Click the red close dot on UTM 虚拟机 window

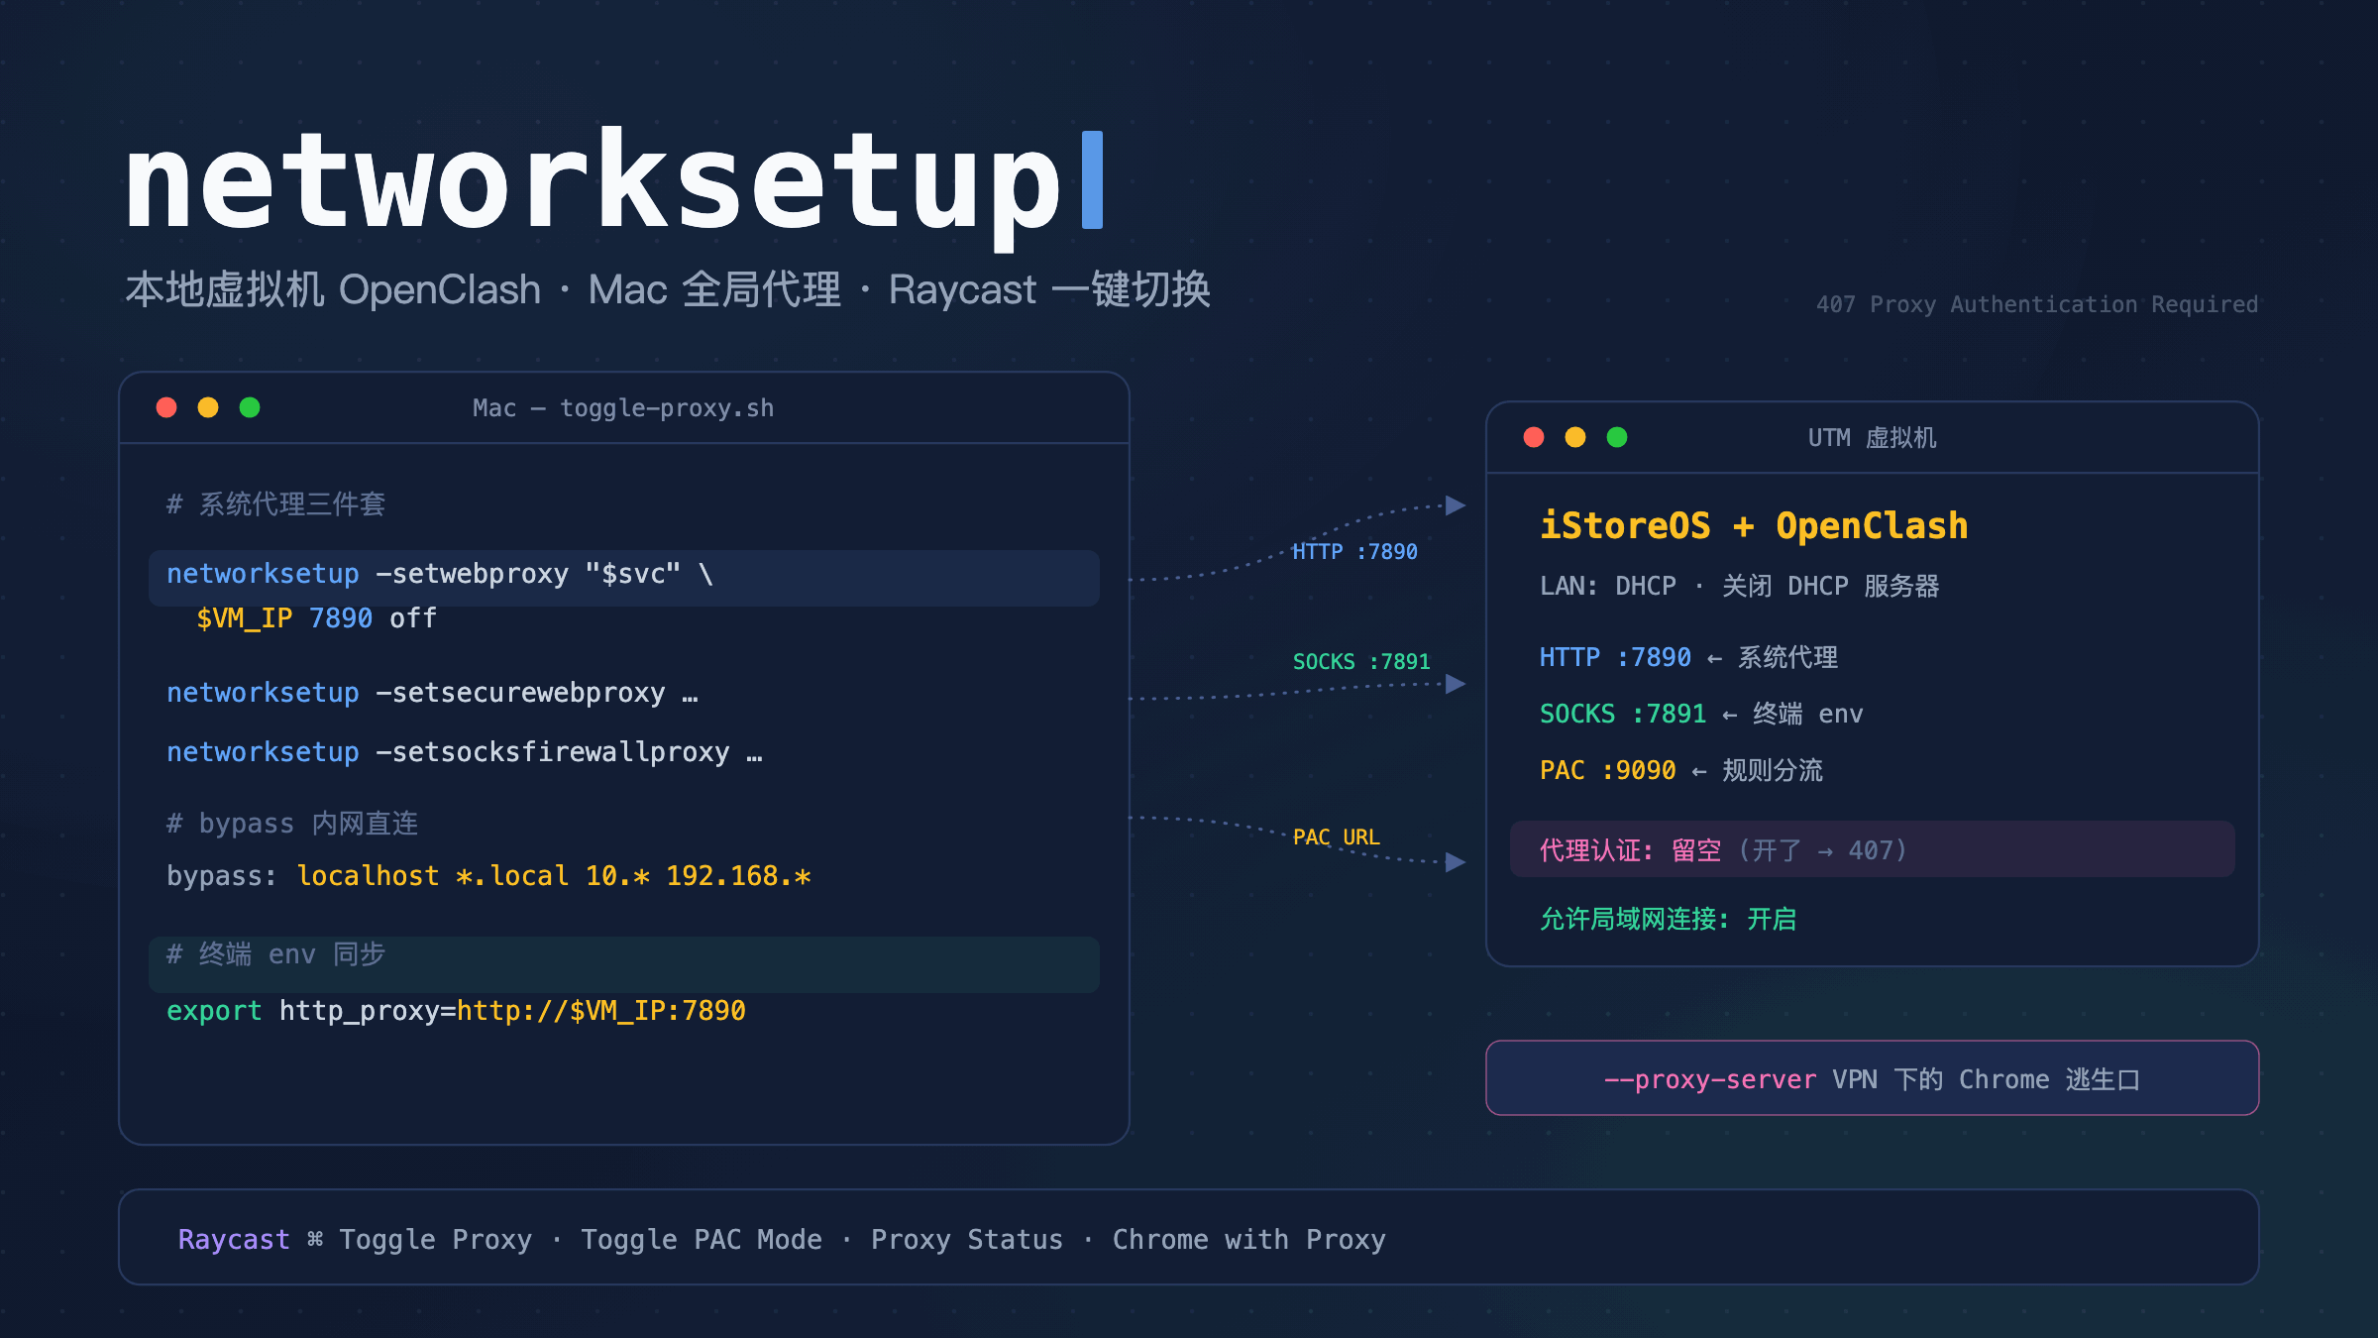tap(1534, 437)
